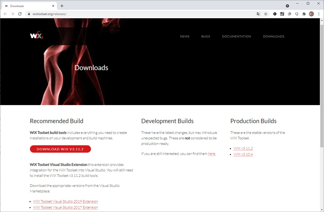Reload the page with the refresh icon
The height and width of the screenshot is (212, 324).
[20, 14]
